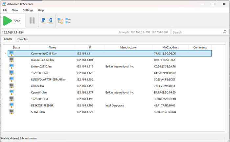Click MAC address 10:7C:61:4F:54:DB

click(165, 112)
